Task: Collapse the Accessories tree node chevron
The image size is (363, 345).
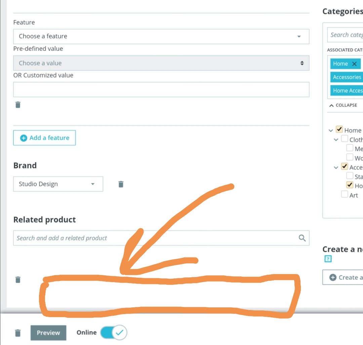Action: [x=336, y=167]
